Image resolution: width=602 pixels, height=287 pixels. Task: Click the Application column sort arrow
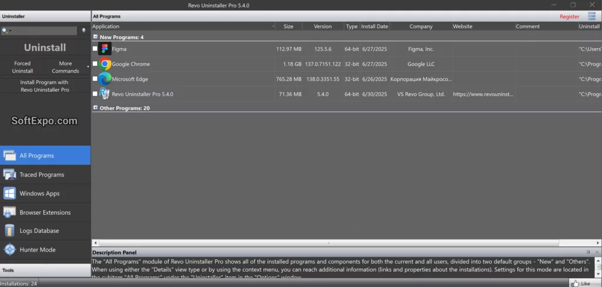273,26
